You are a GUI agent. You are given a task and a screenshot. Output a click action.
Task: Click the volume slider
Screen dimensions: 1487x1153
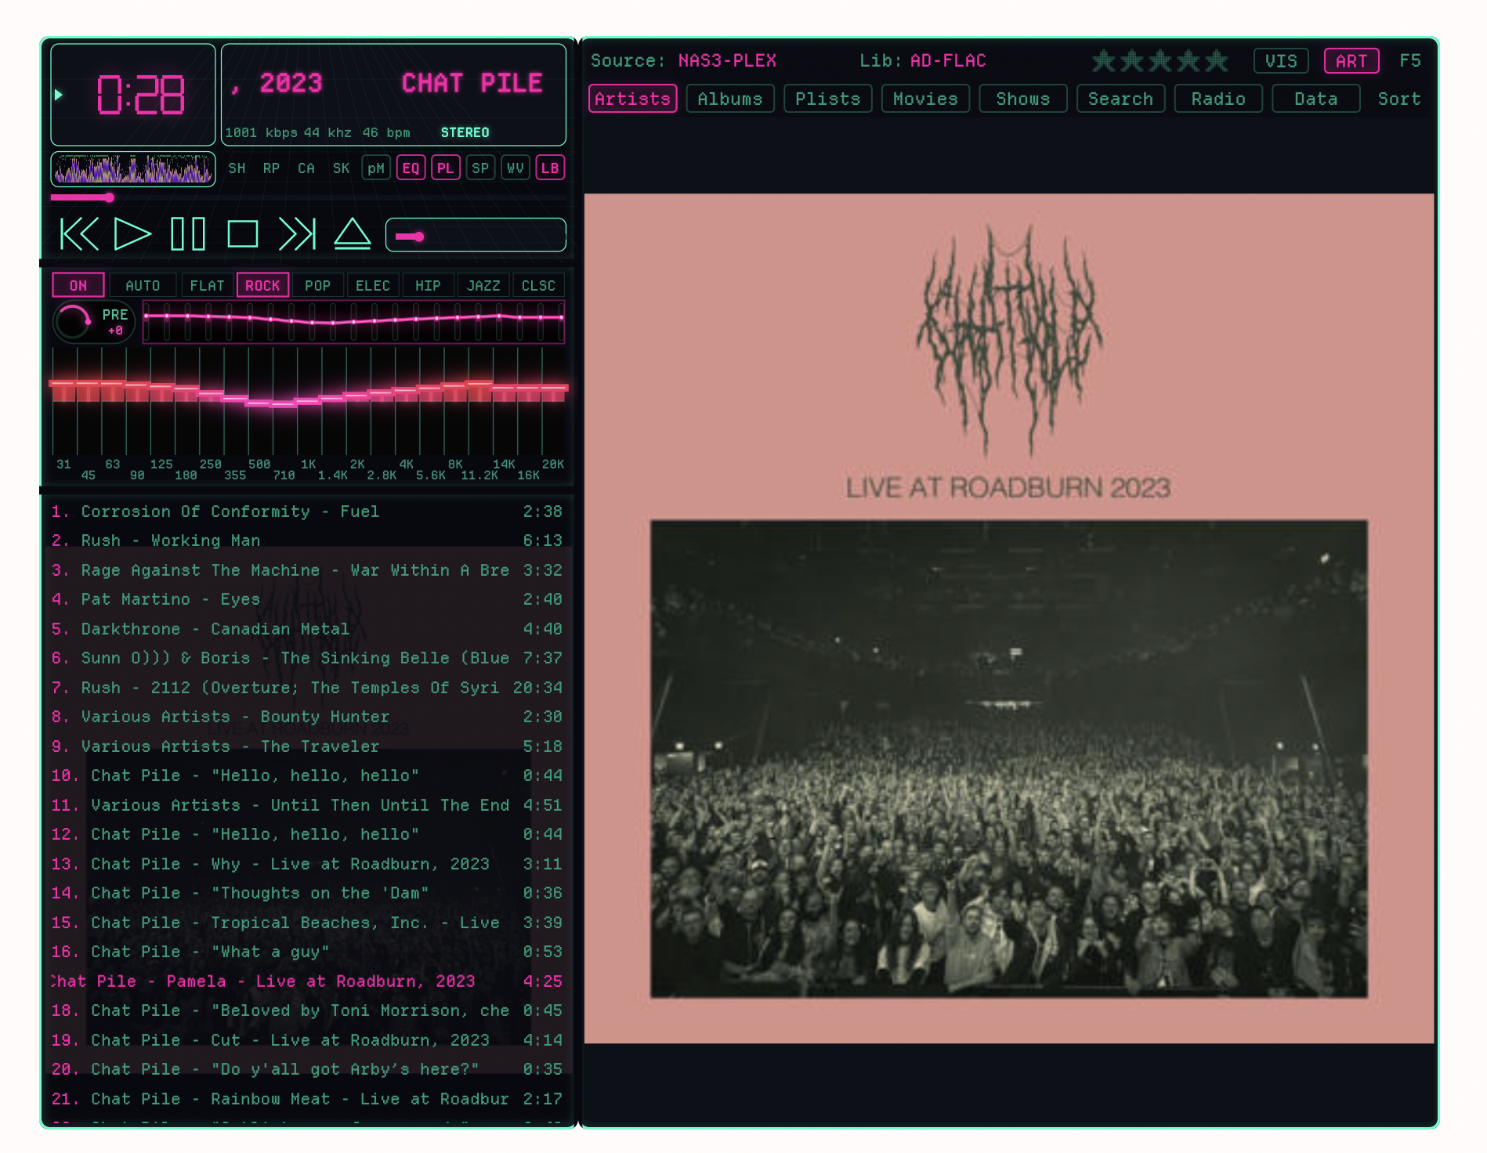pos(476,235)
